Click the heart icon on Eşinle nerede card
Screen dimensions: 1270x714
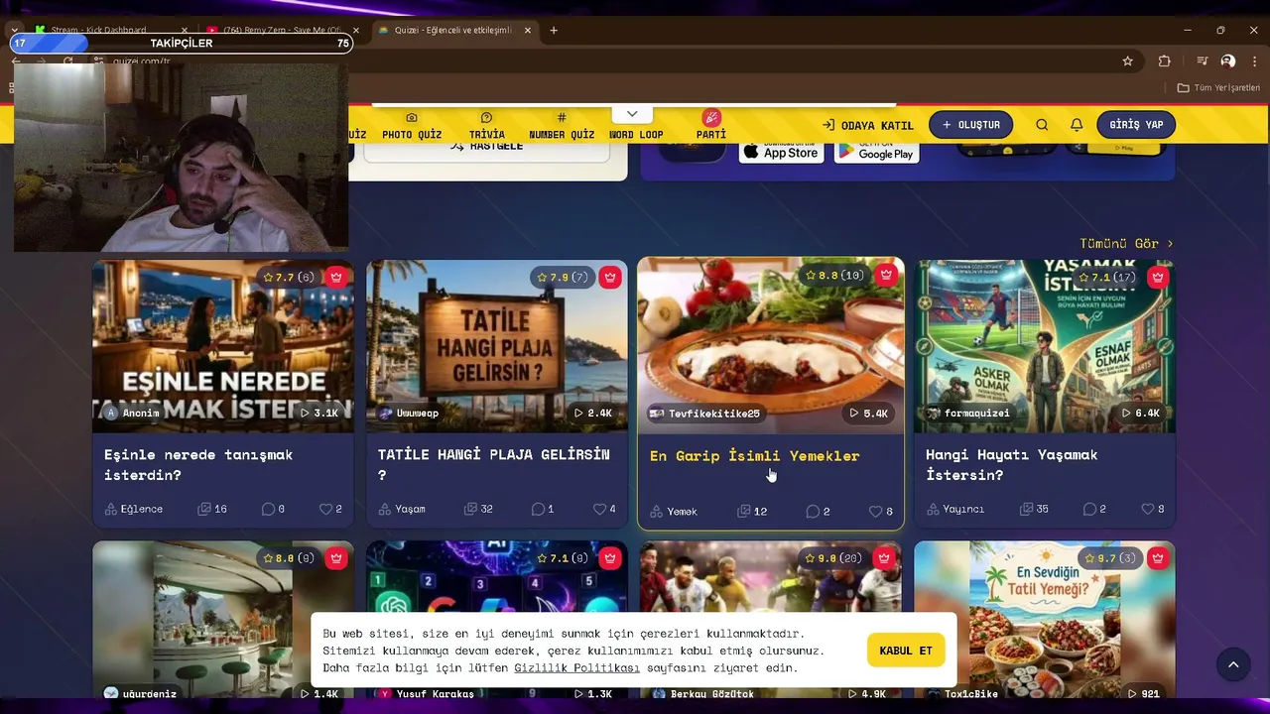(x=325, y=509)
